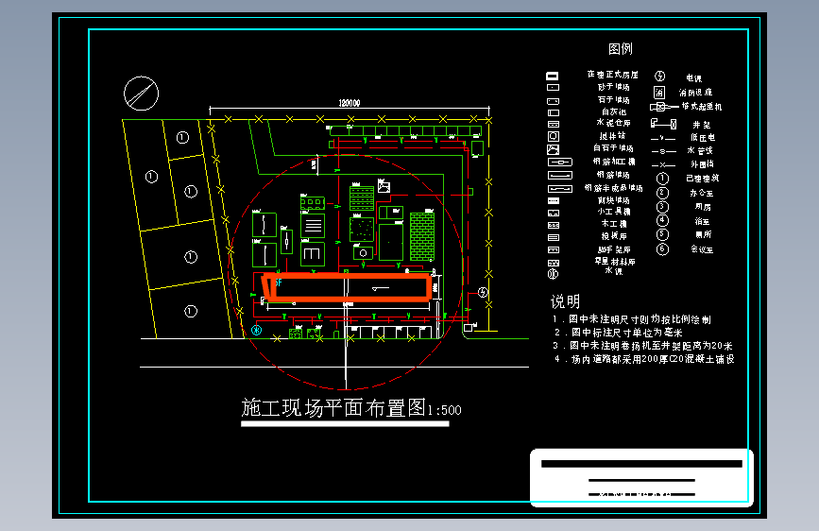Select note 3 about 距离为20米
This screenshot has width=819, height=531.
642,346
